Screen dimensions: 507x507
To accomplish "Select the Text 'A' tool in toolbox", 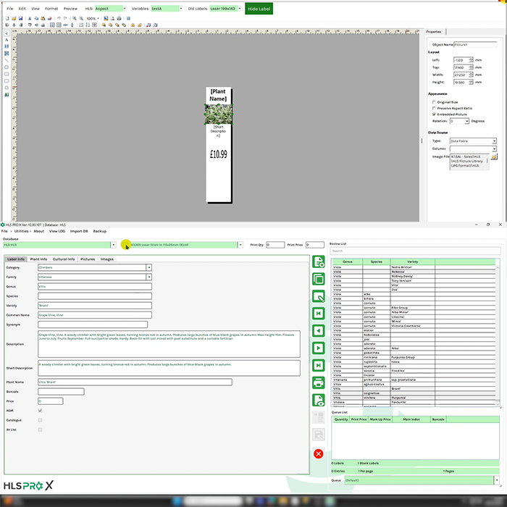I will [7, 40].
